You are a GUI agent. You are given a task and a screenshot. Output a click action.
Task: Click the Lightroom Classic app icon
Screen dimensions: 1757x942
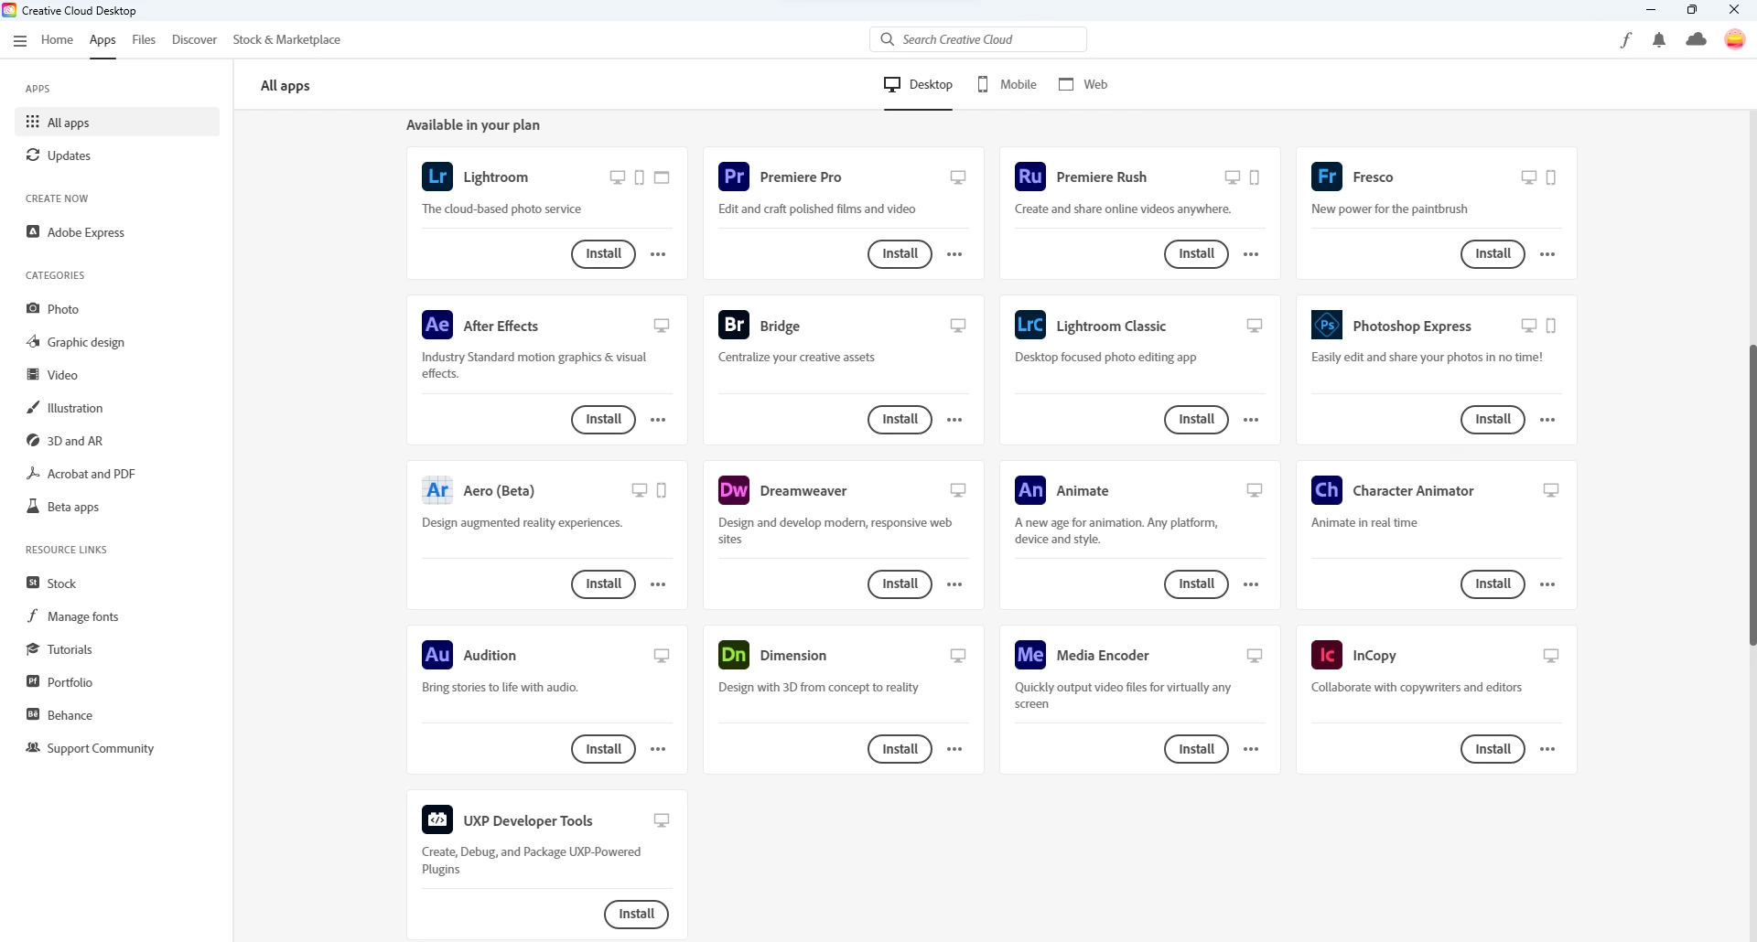pos(1030,325)
